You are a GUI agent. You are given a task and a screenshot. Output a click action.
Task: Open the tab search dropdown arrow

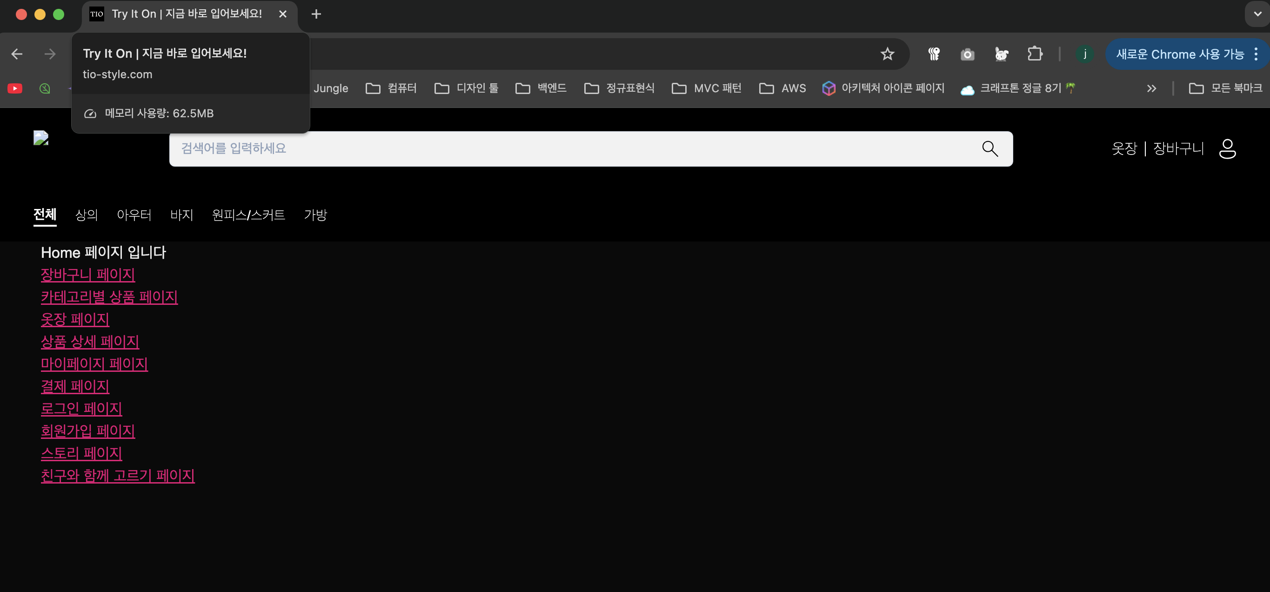(x=1257, y=14)
